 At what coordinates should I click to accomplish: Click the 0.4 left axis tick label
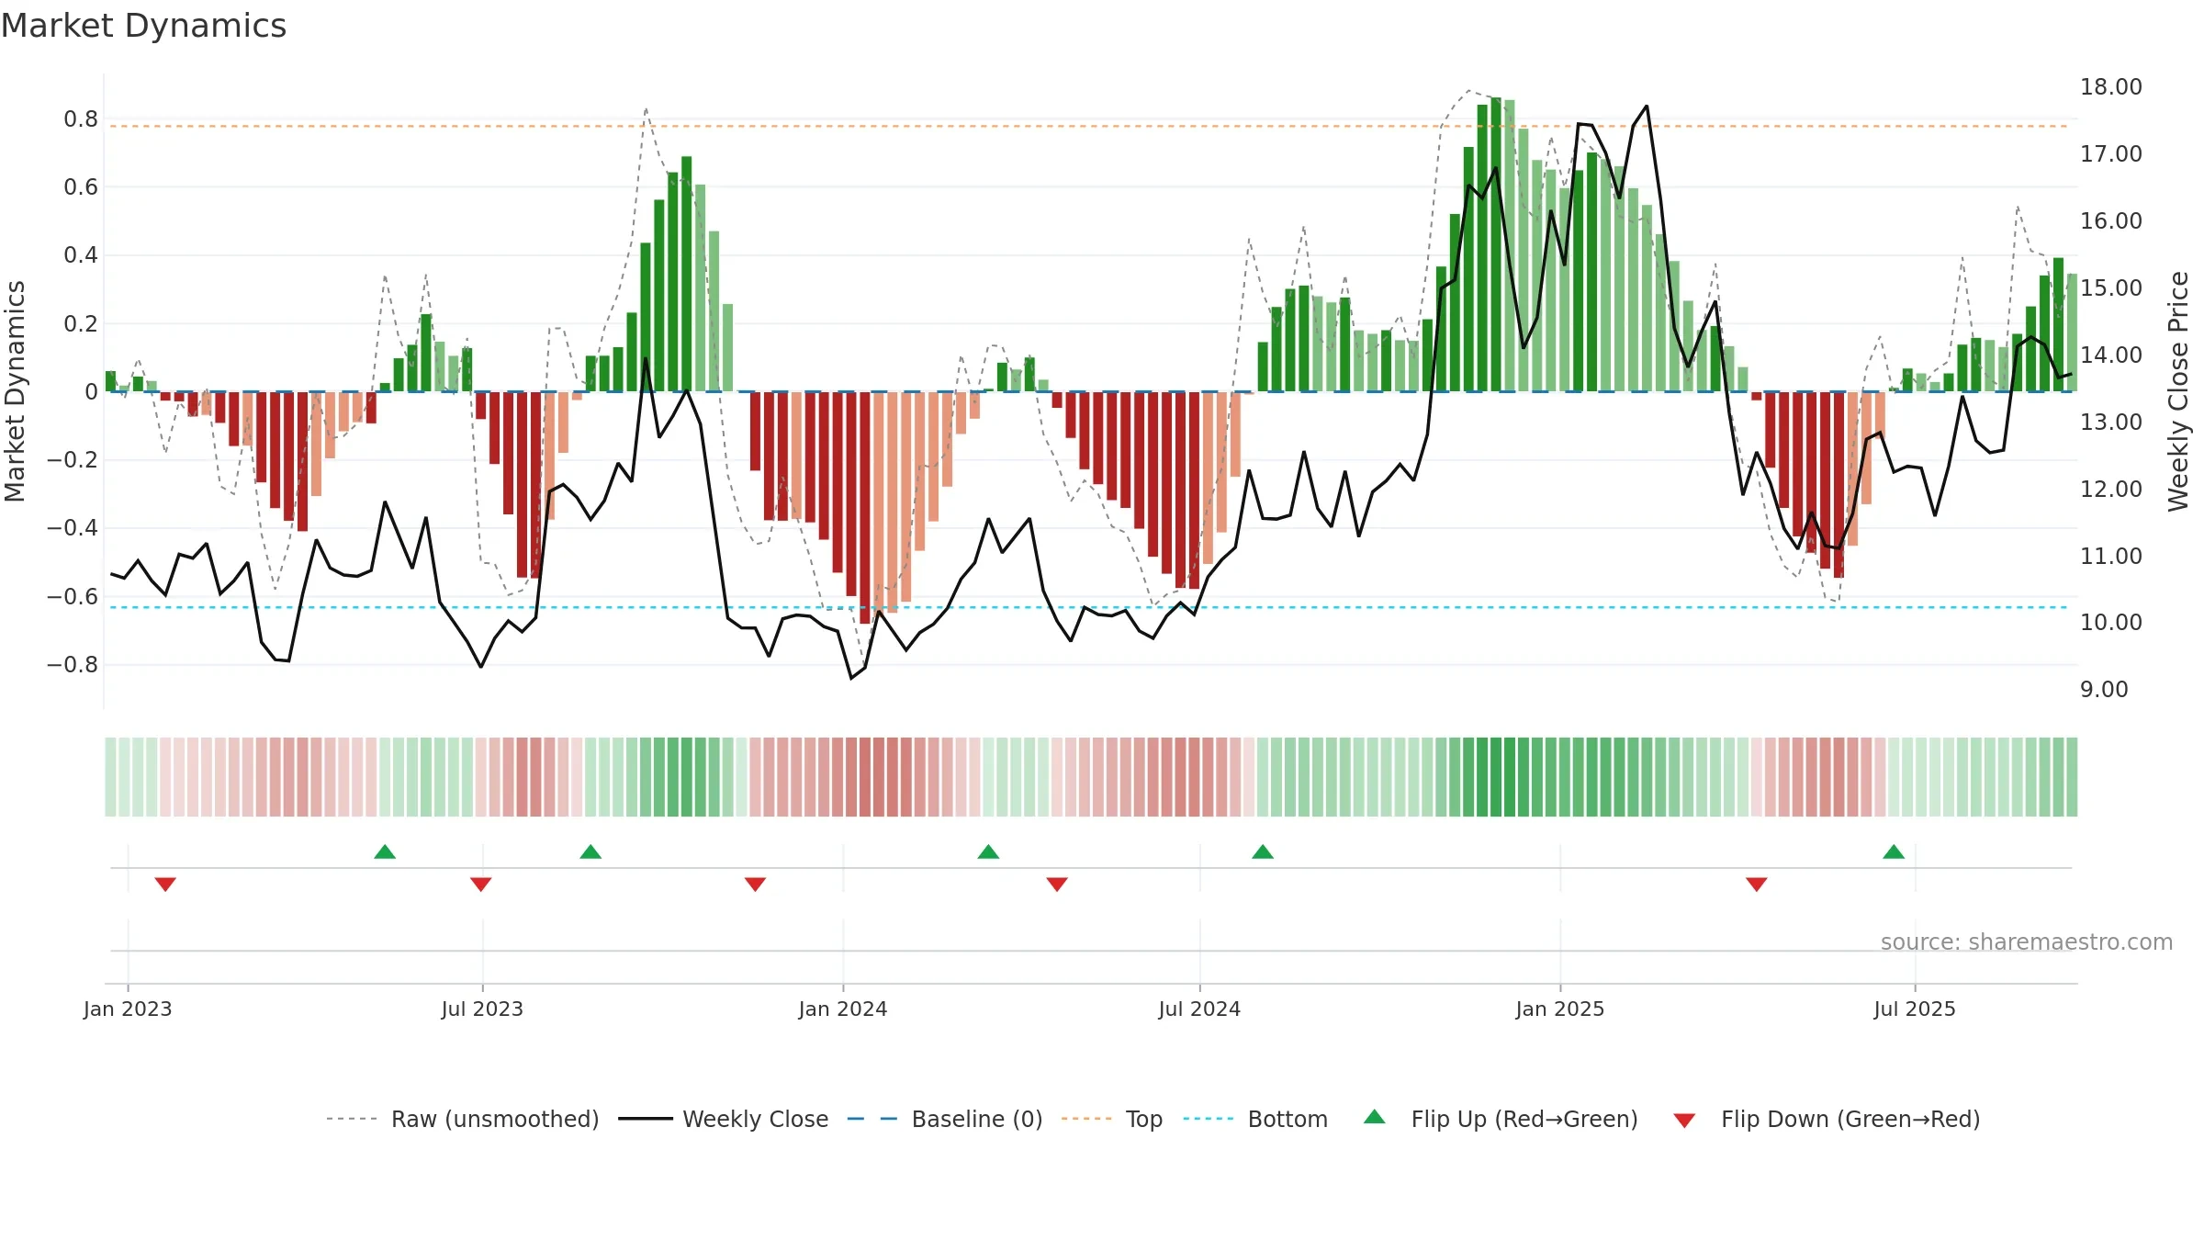tap(81, 255)
